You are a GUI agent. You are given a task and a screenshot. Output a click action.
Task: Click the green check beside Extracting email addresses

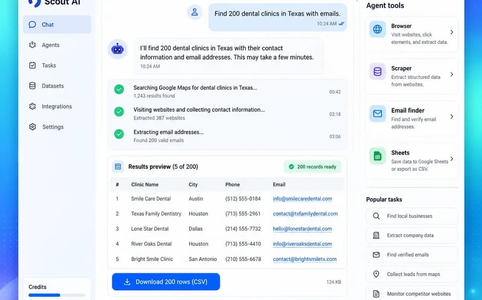(x=119, y=134)
